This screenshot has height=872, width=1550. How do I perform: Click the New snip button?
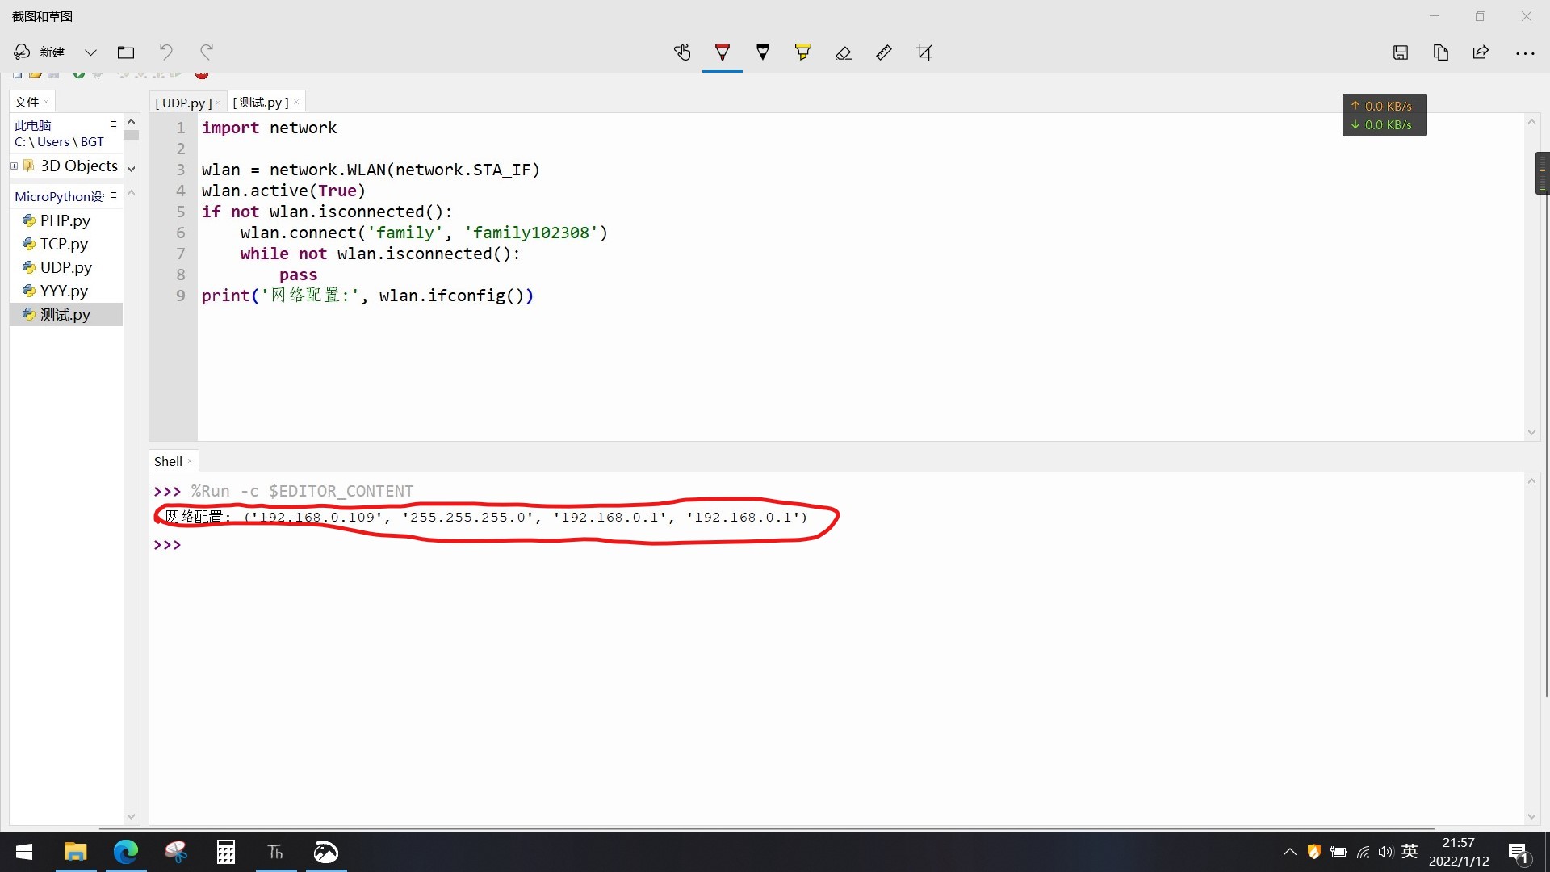(x=40, y=52)
